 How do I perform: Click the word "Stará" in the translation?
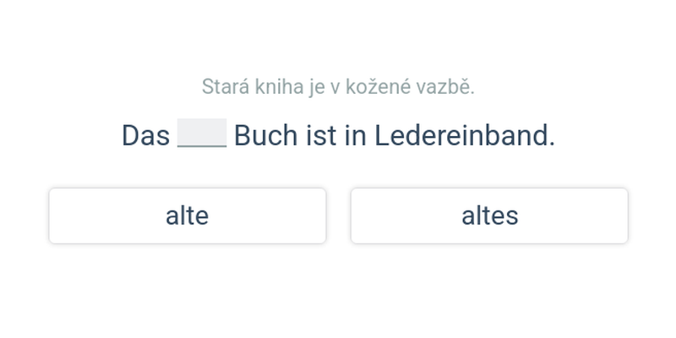(x=222, y=86)
